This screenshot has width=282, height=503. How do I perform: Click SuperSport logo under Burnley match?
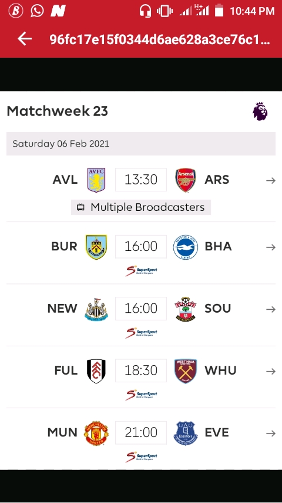coord(141,271)
